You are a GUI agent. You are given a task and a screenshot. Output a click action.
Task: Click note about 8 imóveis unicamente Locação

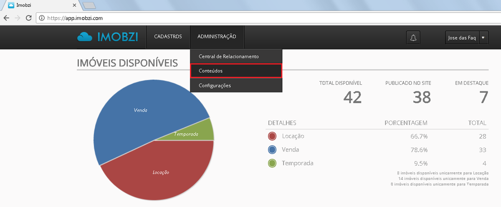click(443, 173)
